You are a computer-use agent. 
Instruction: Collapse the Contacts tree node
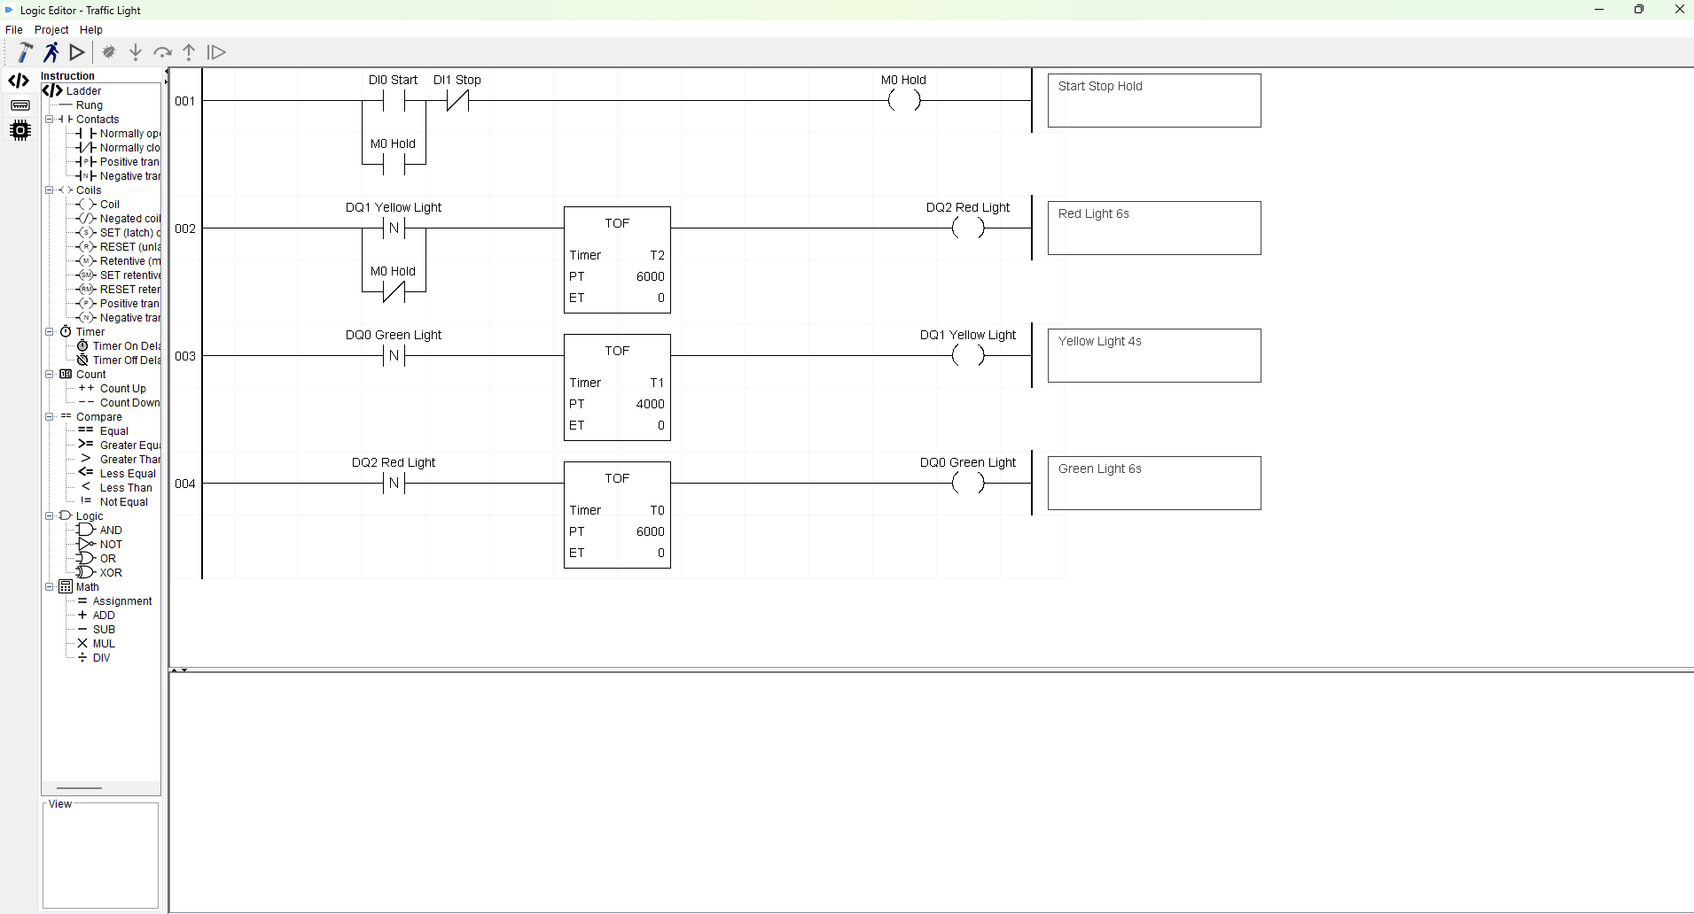pyautogui.click(x=50, y=120)
